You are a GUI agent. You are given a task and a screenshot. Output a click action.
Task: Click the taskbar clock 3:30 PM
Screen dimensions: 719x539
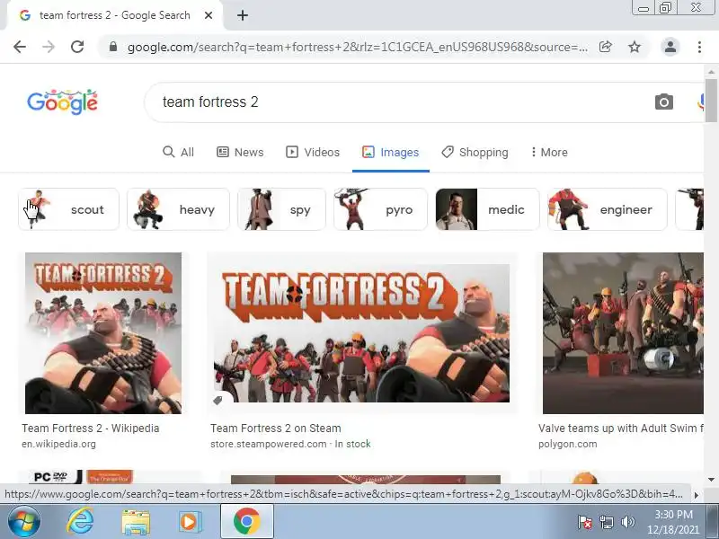(x=673, y=522)
